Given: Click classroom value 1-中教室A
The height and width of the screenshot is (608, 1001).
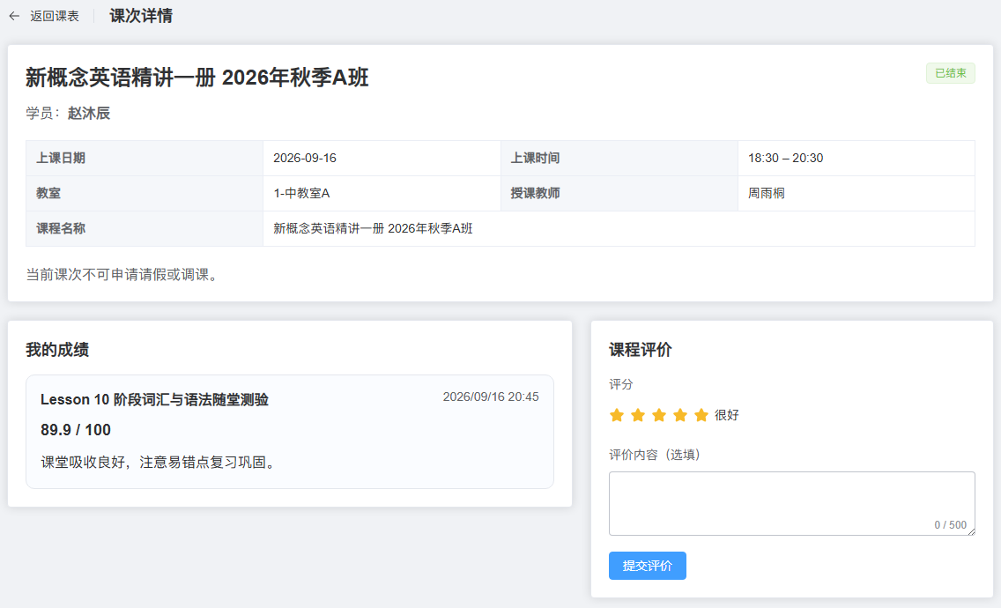Looking at the screenshot, I should pos(301,193).
